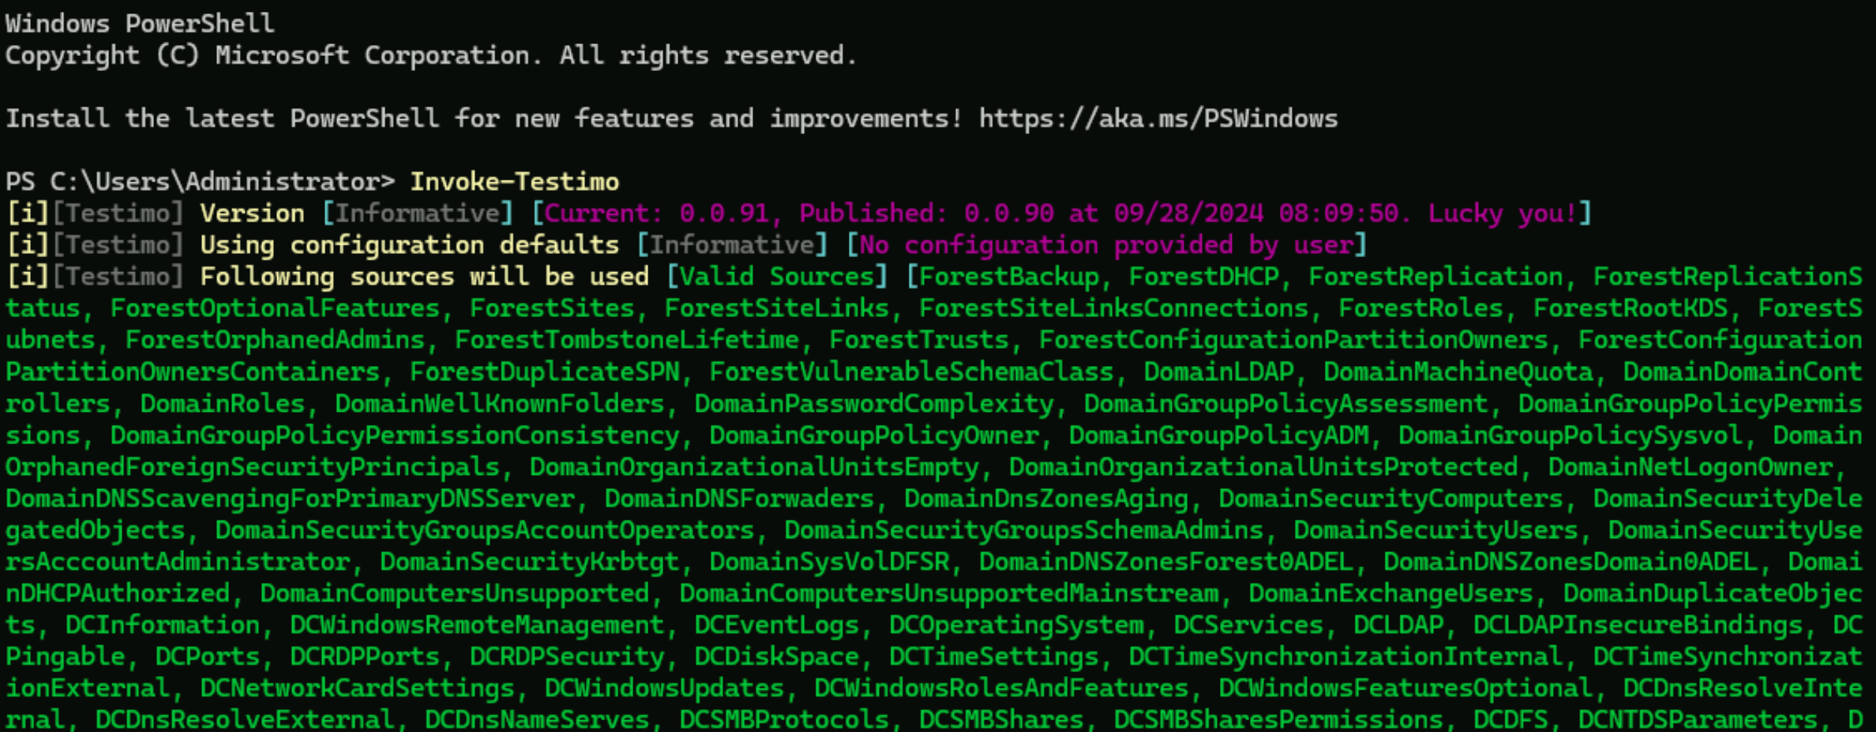Click the ForestTombstoneLifetime source name
Viewport: 1876px width, 732px height.
coord(627,340)
